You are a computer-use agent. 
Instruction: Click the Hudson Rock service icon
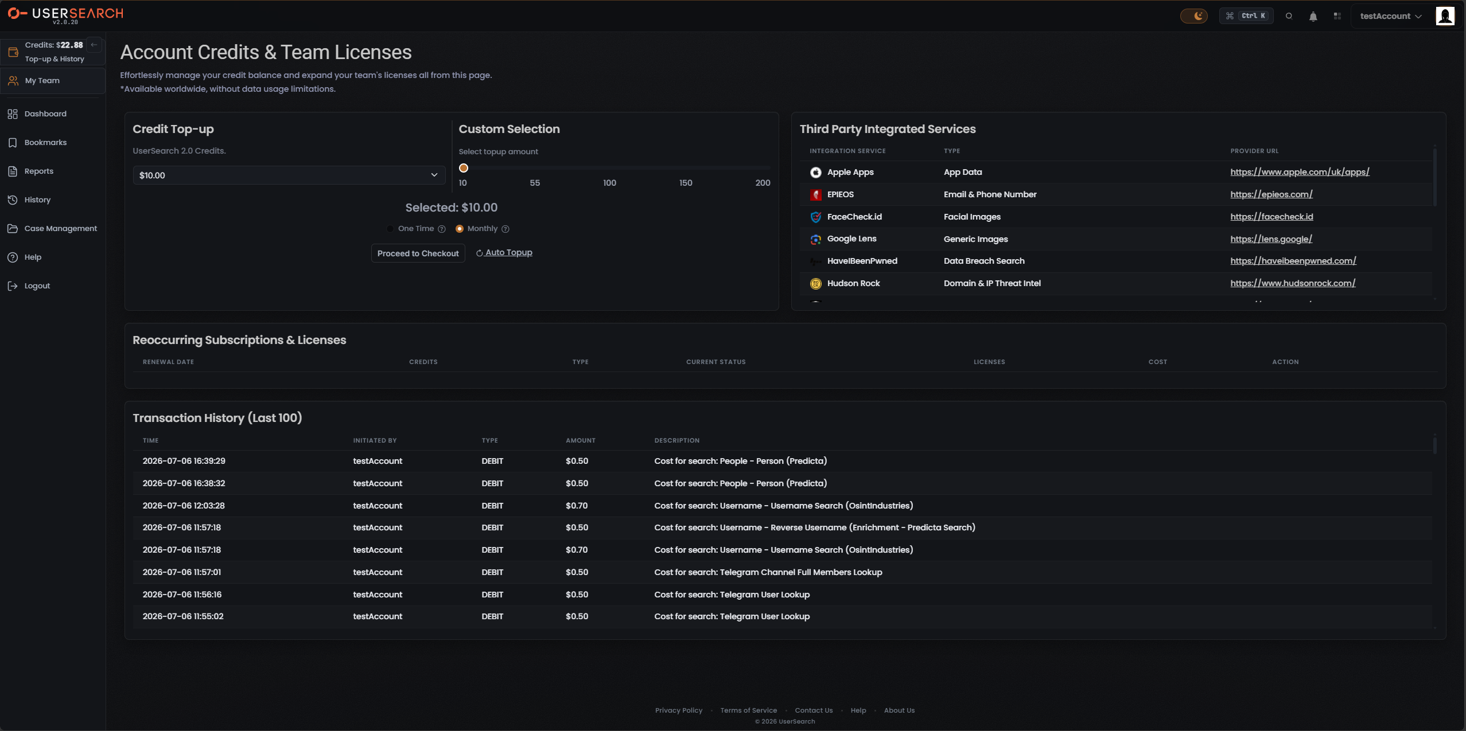click(815, 283)
